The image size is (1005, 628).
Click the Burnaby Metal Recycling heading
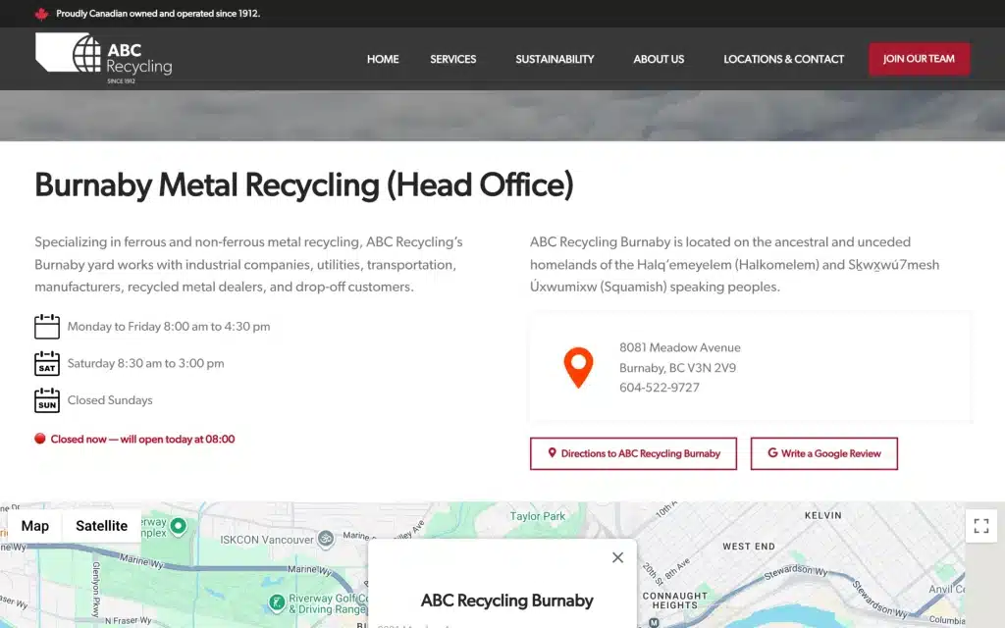coord(304,185)
